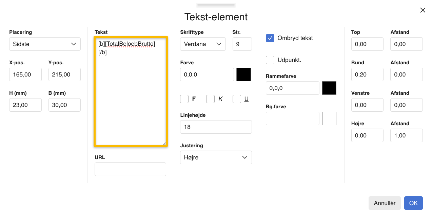
Task: Click the black Farve color swatch
Action: point(243,74)
